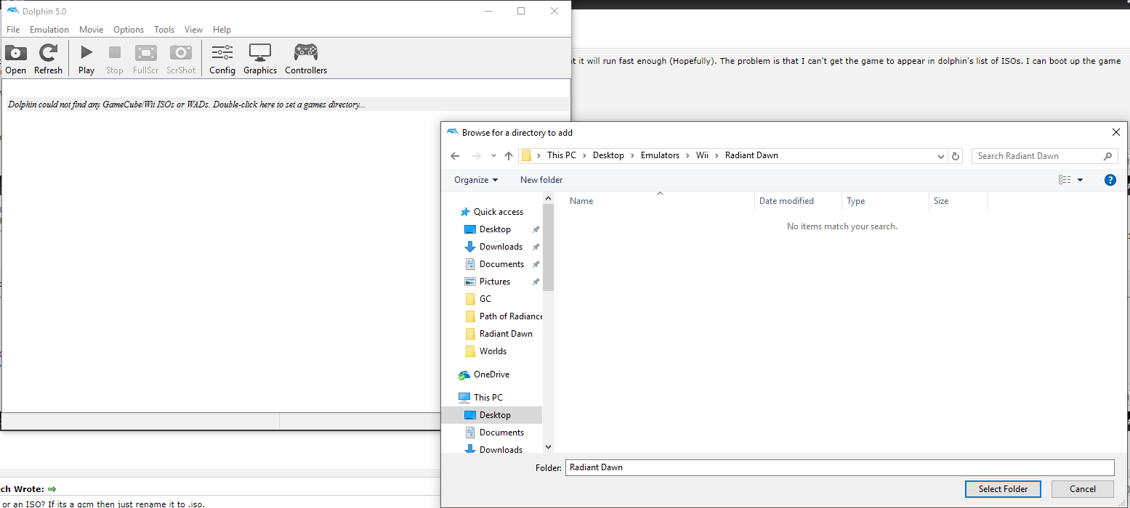The image size is (1130, 508).
Task: Click the Select Folder button
Action: (1003, 489)
